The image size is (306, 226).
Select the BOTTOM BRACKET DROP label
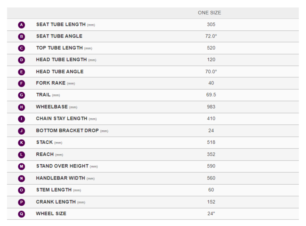[67, 131]
